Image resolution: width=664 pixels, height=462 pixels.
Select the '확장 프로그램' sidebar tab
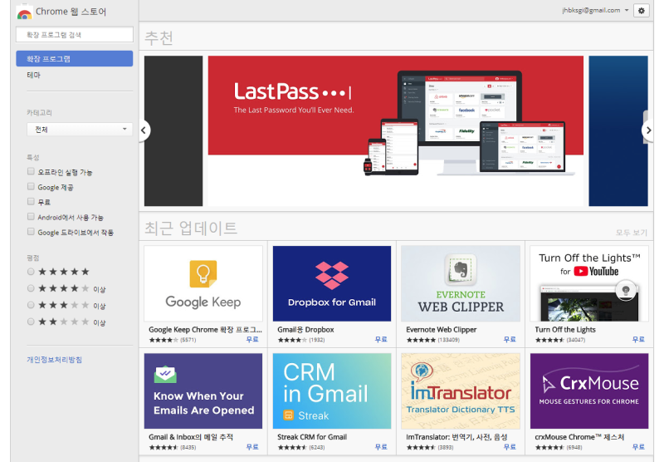click(x=75, y=58)
